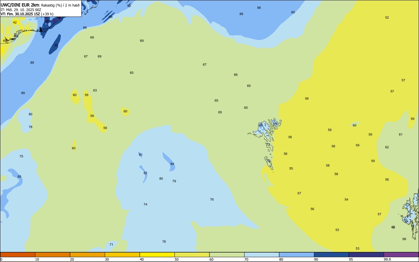This screenshot has height=262, width=419.
Task: Click the 'UWC/DINI EUR 2km' title text
Action: pyautogui.click(x=20, y=5)
